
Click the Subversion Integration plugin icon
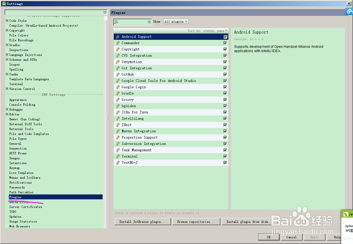pos(118,144)
